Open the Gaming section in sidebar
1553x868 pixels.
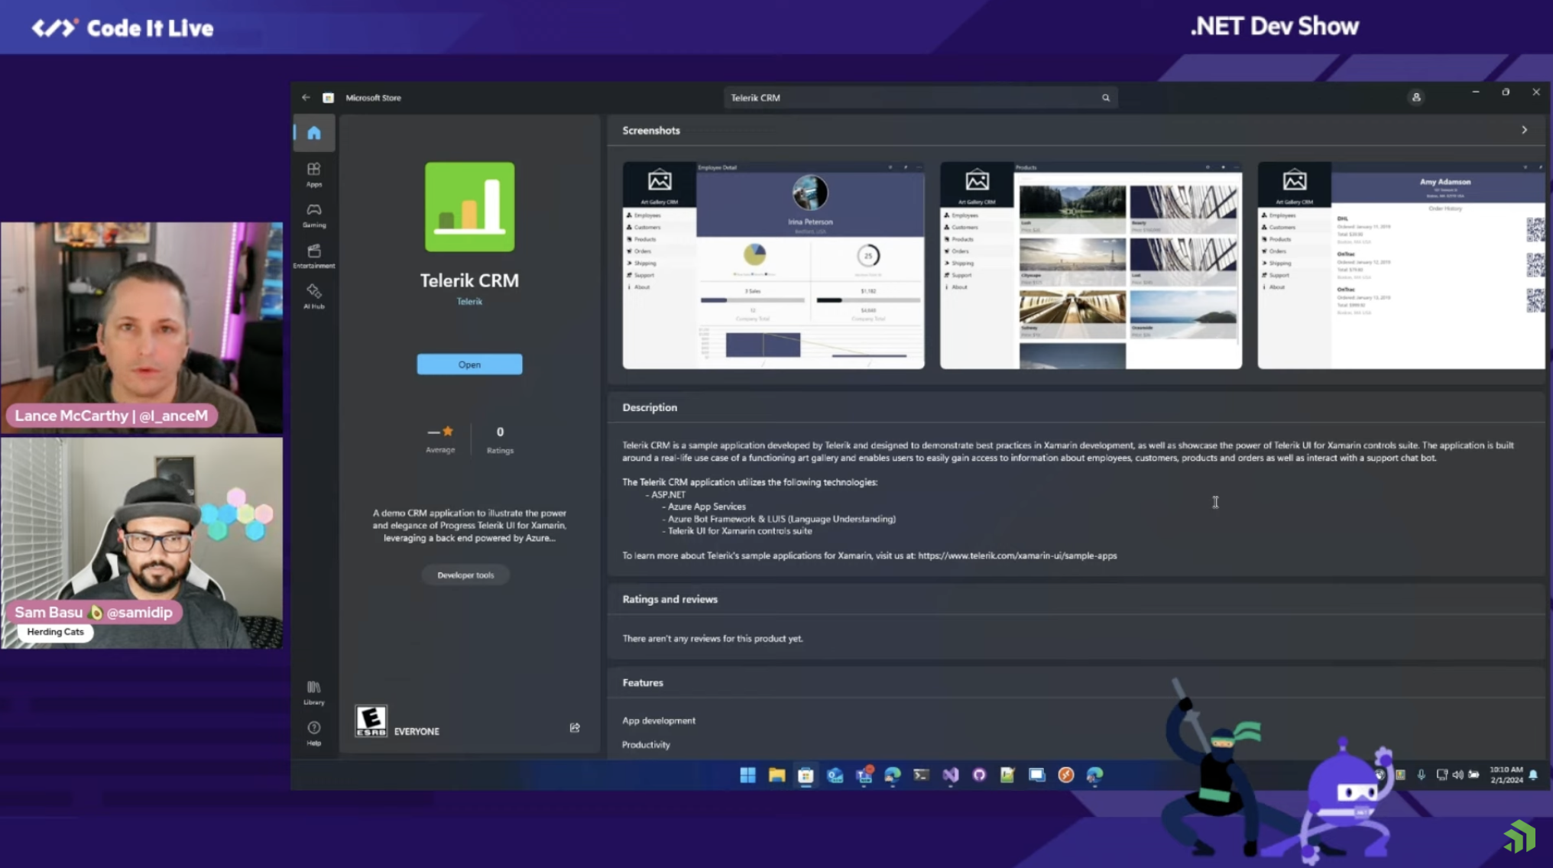[x=313, y=215]
